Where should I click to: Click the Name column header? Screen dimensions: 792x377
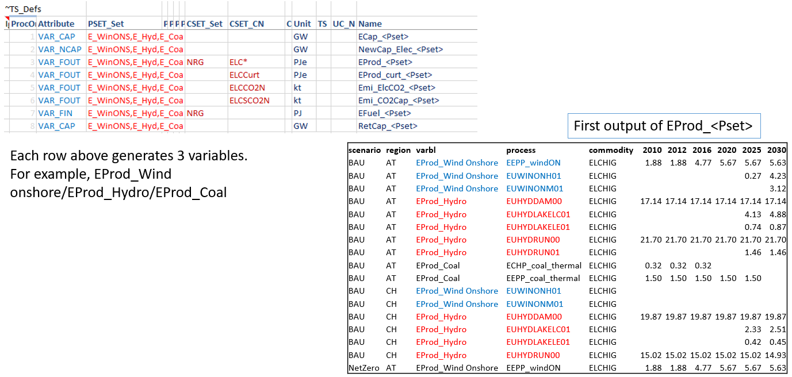tap(370, 24)
